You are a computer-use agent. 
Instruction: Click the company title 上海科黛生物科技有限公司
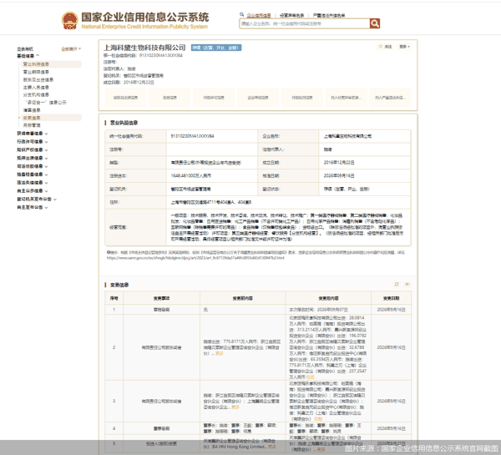click(144, 48)
